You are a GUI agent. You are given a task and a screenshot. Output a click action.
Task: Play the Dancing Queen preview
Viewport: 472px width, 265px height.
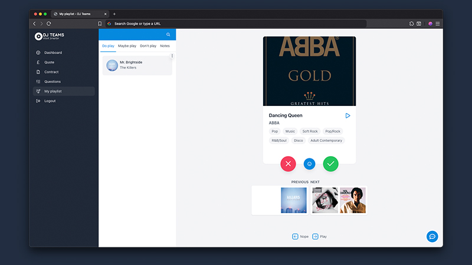(348, 116)
